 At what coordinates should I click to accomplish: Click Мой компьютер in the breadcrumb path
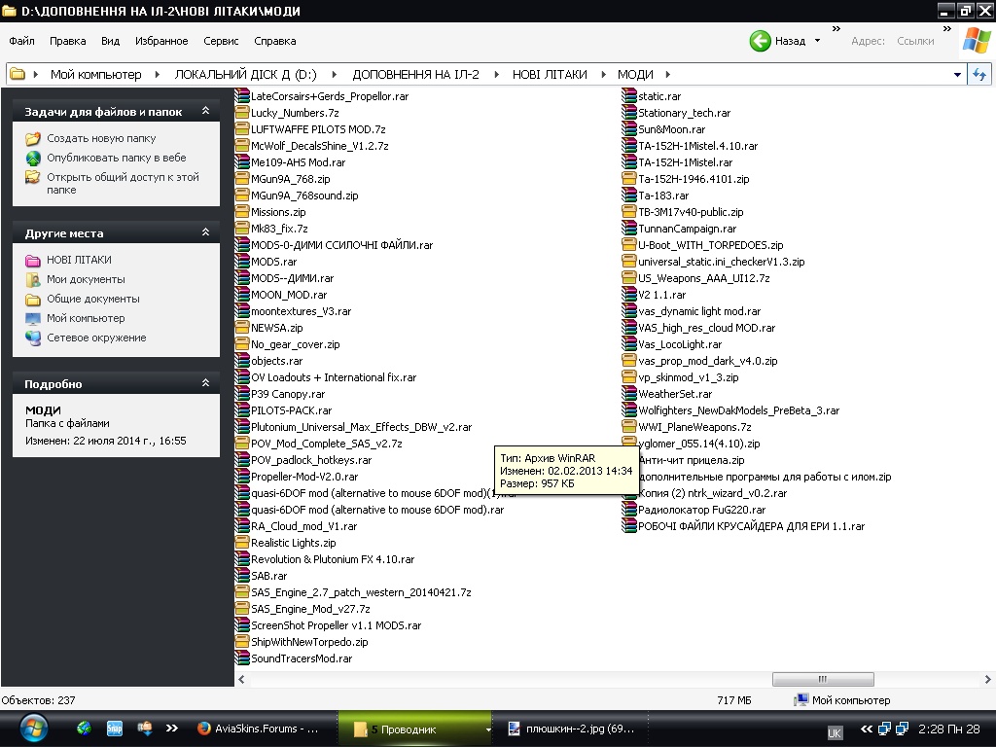pos(96,74)
